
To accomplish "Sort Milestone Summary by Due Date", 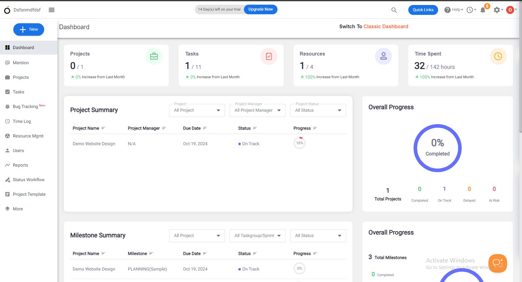I will tap(205, 253).
